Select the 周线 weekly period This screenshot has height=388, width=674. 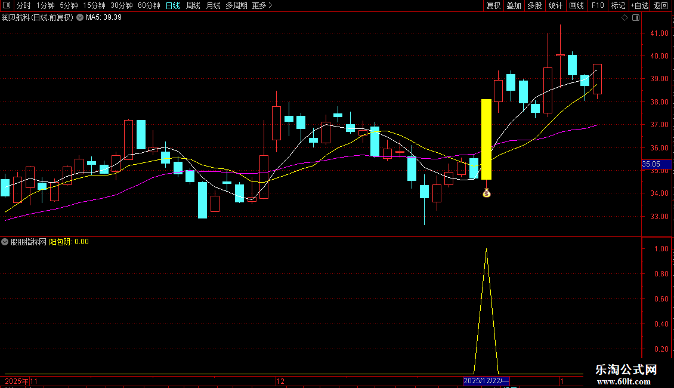point(193,5)
